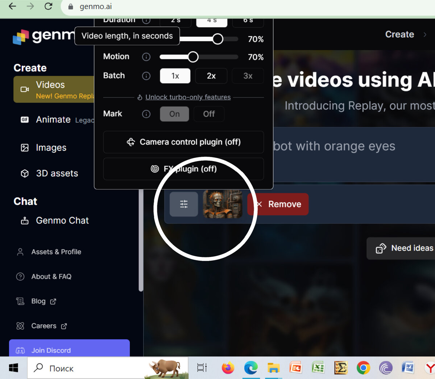Screen dimensions: 435x379
Task: Click Join Discord button
Action: point(69,348)
